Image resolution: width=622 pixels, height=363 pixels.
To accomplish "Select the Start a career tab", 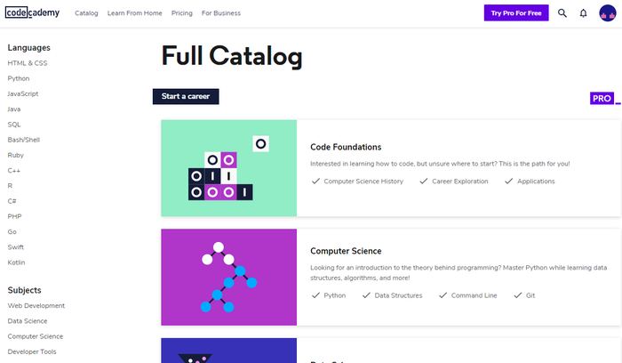I will click(x=185, y=96).
